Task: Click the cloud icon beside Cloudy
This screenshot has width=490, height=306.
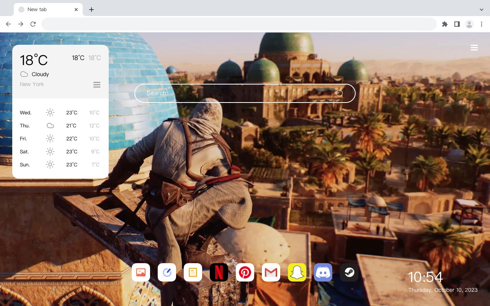Action: click(24, 74)
